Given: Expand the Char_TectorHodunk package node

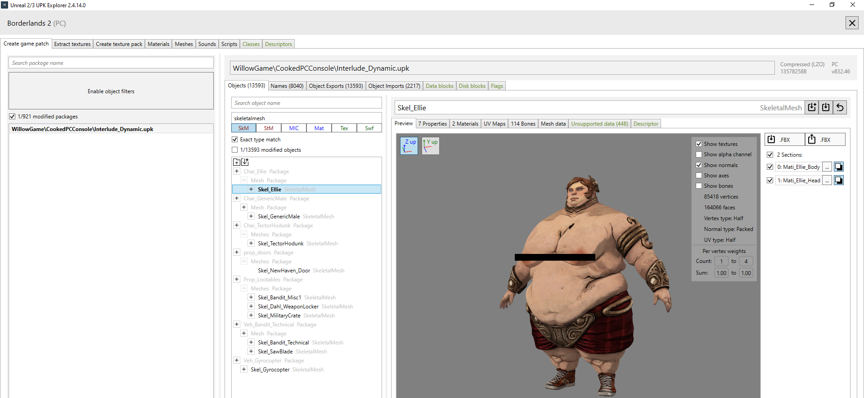Looking at the screenshot, I should pos(237,226).
